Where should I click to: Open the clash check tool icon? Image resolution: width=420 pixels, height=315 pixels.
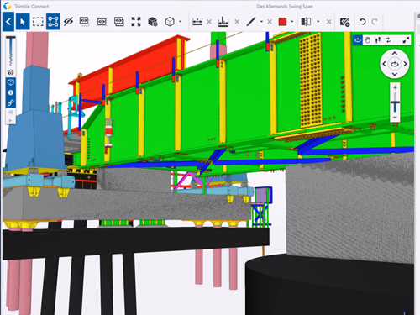(344, 22)
